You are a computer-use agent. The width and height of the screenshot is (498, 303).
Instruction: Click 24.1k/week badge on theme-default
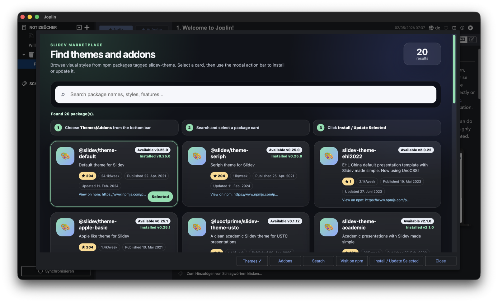[x=110, y=176]
